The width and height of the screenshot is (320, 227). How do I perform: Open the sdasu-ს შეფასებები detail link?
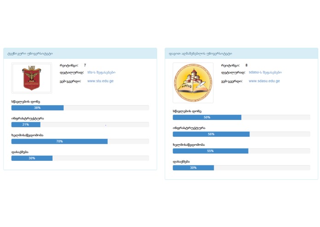tap(265, 72)
